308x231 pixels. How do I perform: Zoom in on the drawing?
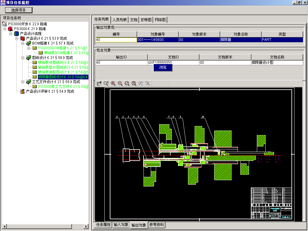pos(113,84)
